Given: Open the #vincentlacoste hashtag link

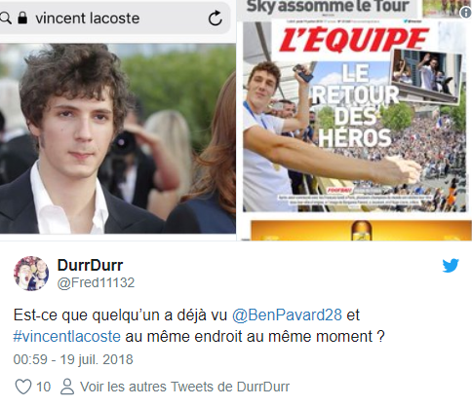Looking at the screenshot, I should click(x=67, y=336).
